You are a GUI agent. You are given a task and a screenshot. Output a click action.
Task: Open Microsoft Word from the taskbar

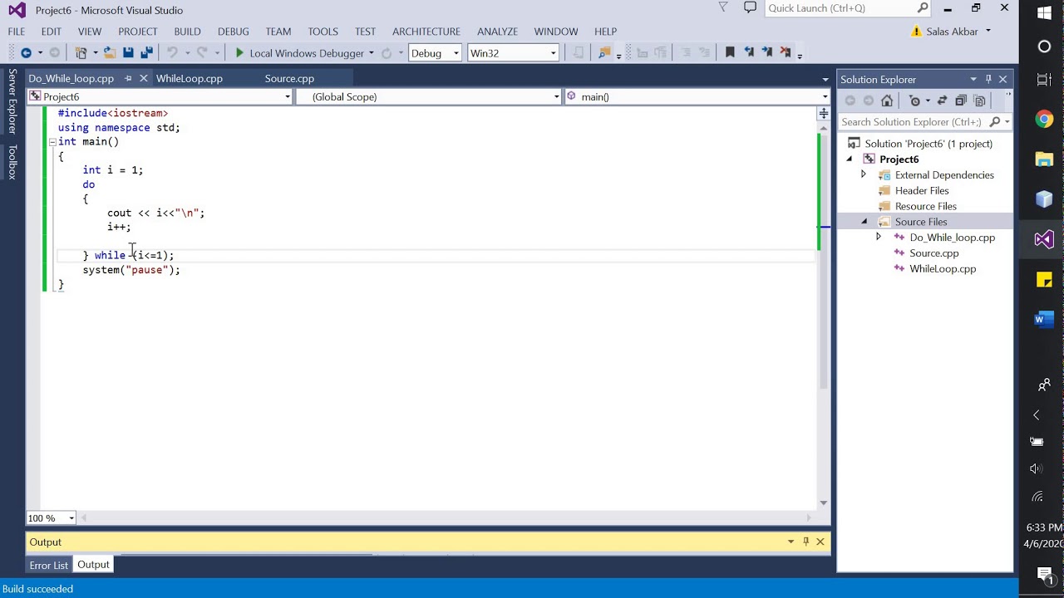(1044, 319)
